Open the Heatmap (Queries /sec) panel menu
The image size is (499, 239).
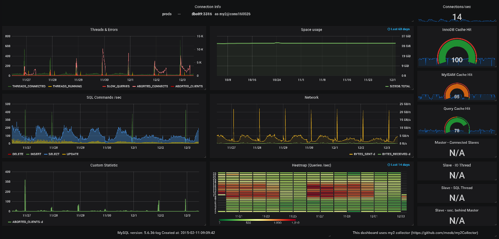click(311, 165)
